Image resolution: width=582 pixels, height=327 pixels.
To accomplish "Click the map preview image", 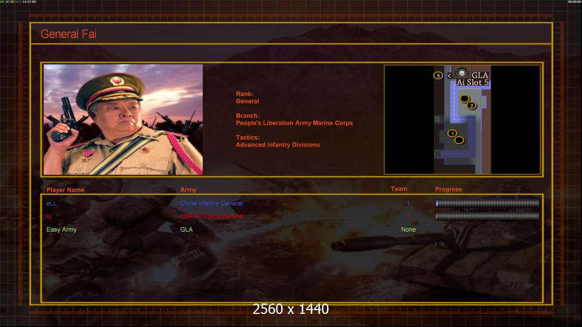I will 462,119.
